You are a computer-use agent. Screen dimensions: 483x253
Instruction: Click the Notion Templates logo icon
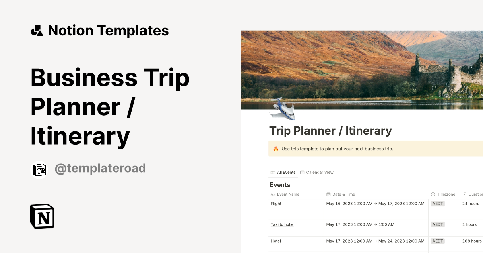point(37,30)
